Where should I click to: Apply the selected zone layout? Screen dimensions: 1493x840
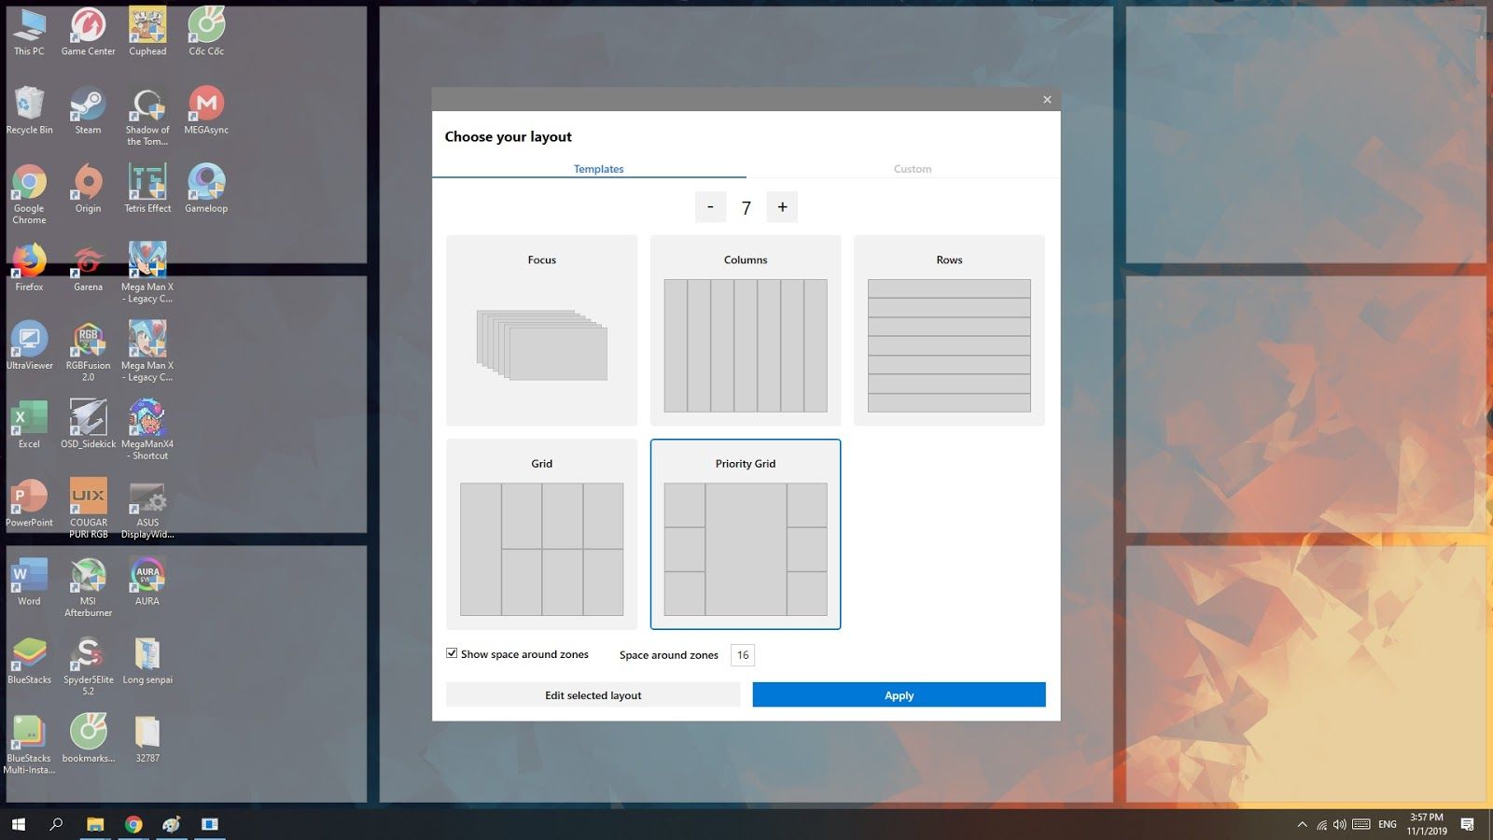[898, 694]
